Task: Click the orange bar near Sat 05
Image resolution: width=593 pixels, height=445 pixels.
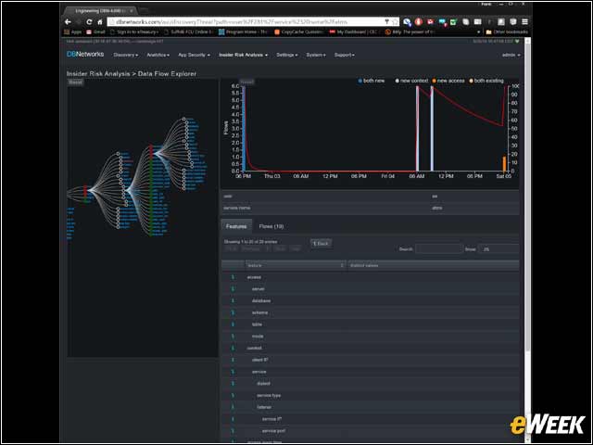Action: coord(504,164)
